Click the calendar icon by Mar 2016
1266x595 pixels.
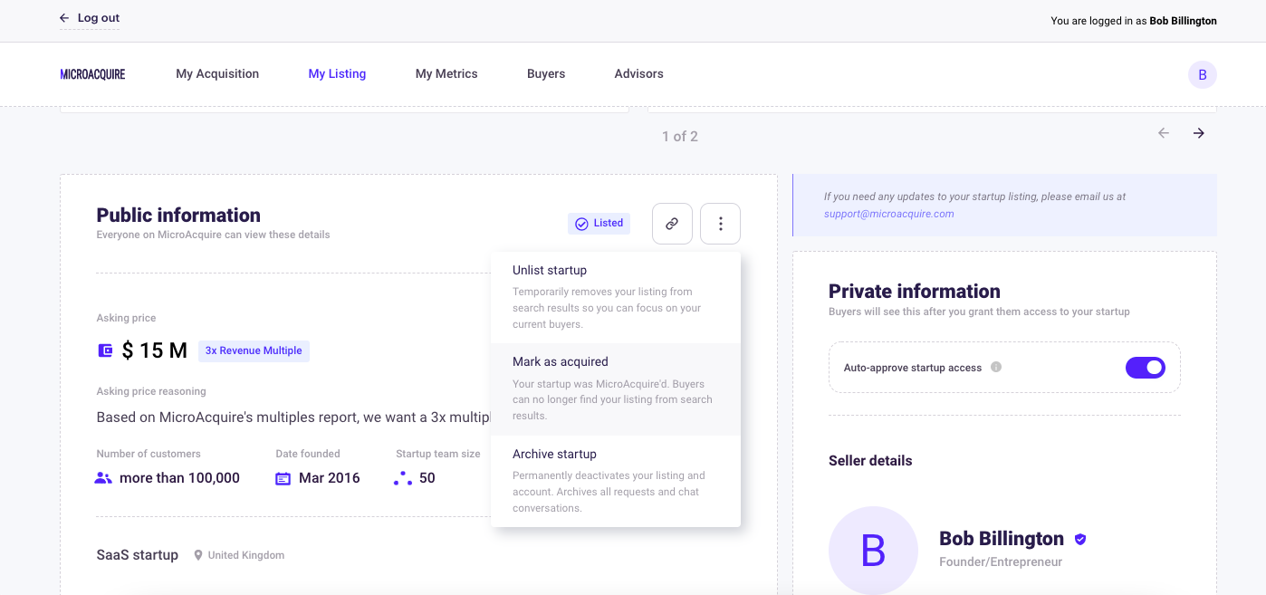coord(283,478)
